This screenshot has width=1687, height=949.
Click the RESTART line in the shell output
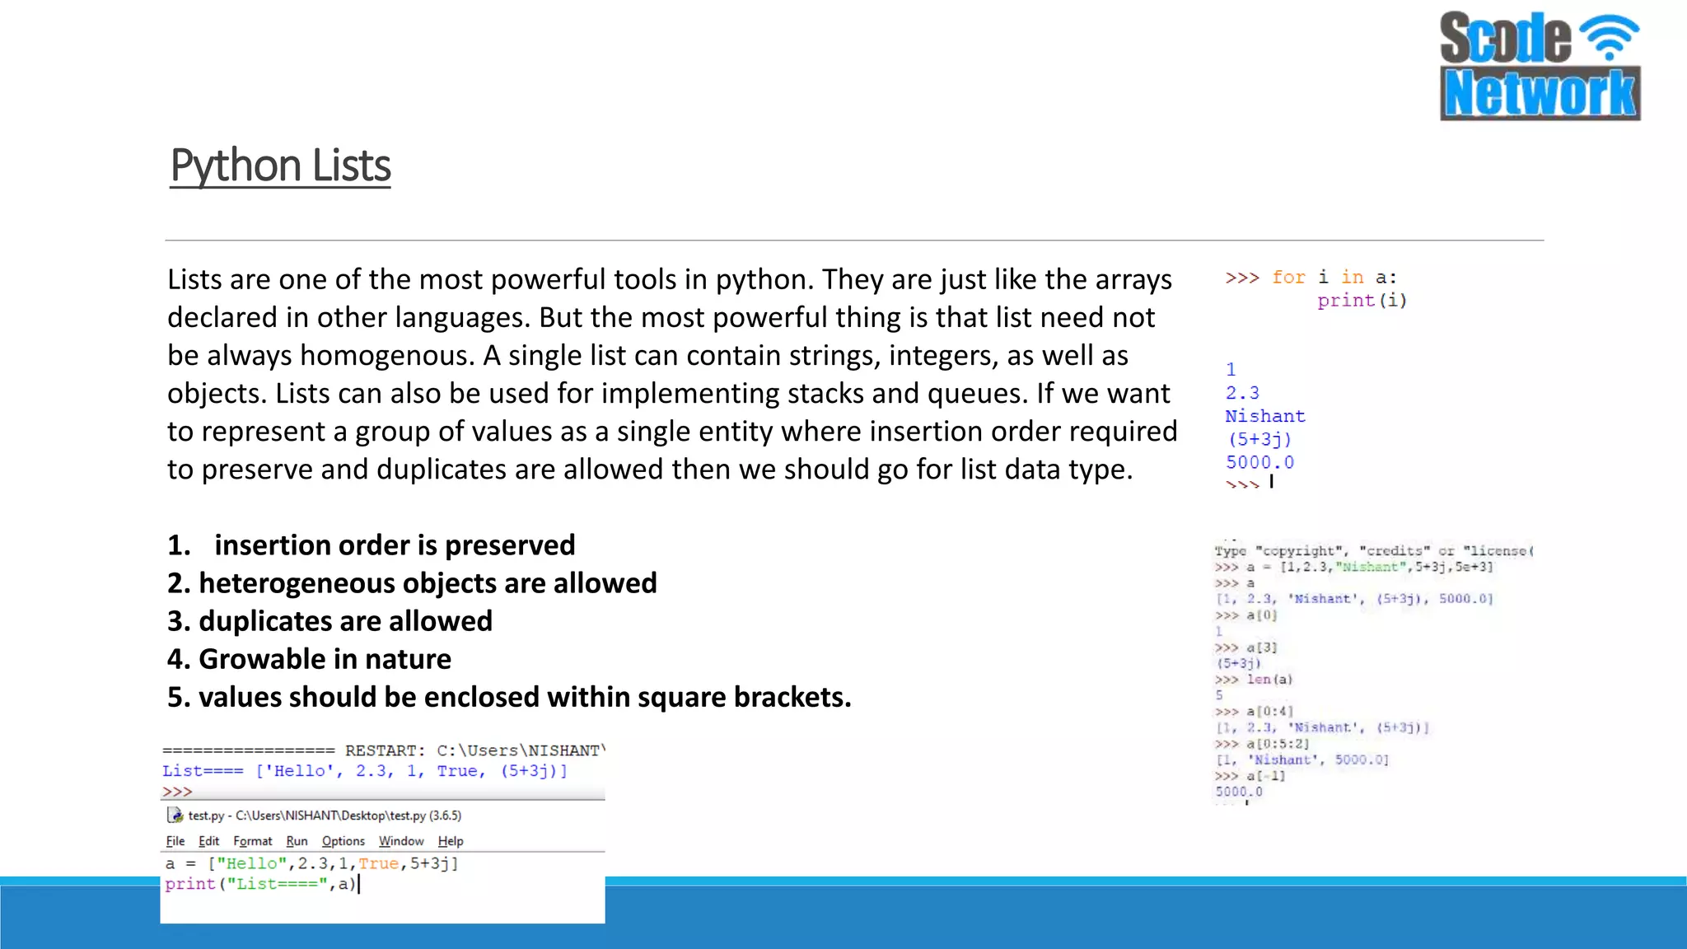coord(383,750)
